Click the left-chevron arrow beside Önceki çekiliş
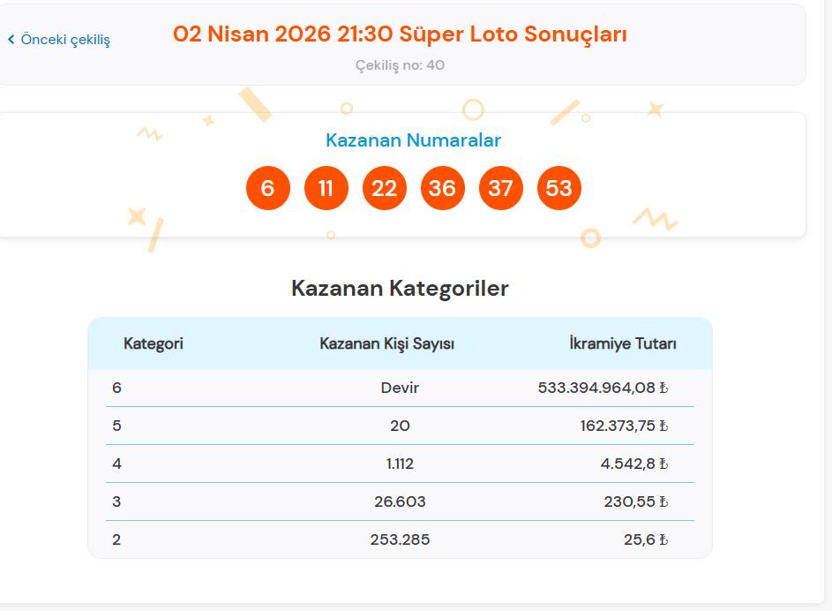The width and height of the screenshot is (832, 611). (11, 40)
